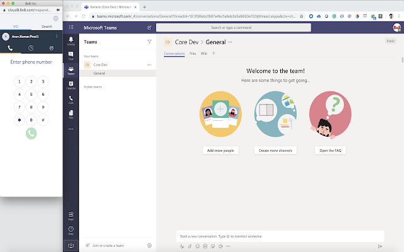Viewport: 404px width, 252px height.
Task: Insert an emoji in the message
Action: coord(198,246)
